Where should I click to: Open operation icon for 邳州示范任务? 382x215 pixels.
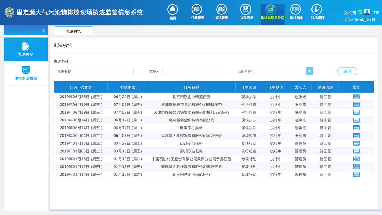click(x=357, y=151)
